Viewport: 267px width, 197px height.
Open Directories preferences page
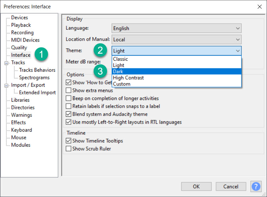23,107
